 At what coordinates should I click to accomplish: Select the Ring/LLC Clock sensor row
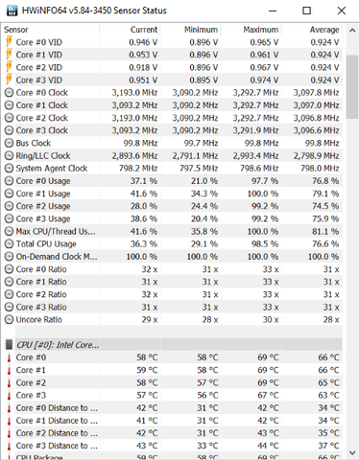(172, 155)
